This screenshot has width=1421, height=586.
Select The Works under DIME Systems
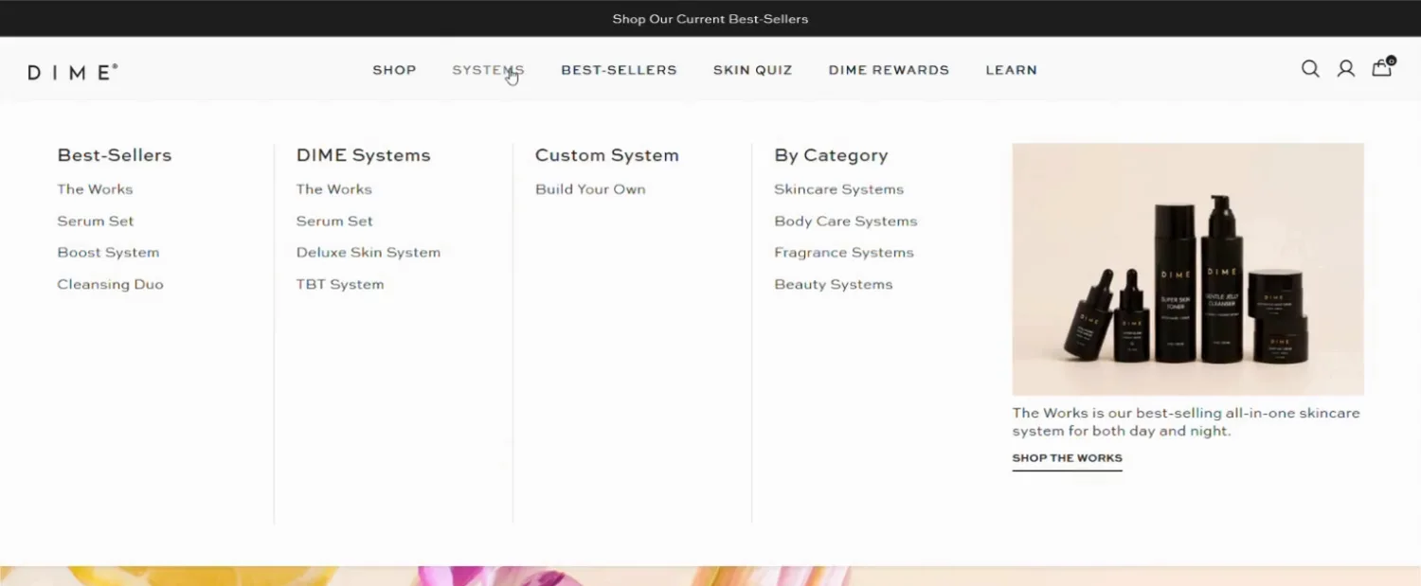[333, 189]
